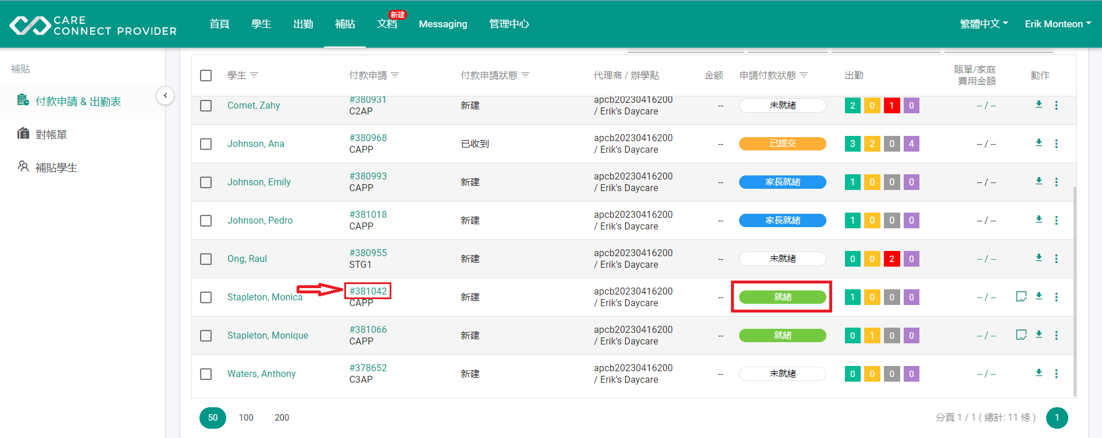Check the Ong, Raul row checkbox
The width and height of the screenshot is (1102, 438).
click(x=206, y=259)
